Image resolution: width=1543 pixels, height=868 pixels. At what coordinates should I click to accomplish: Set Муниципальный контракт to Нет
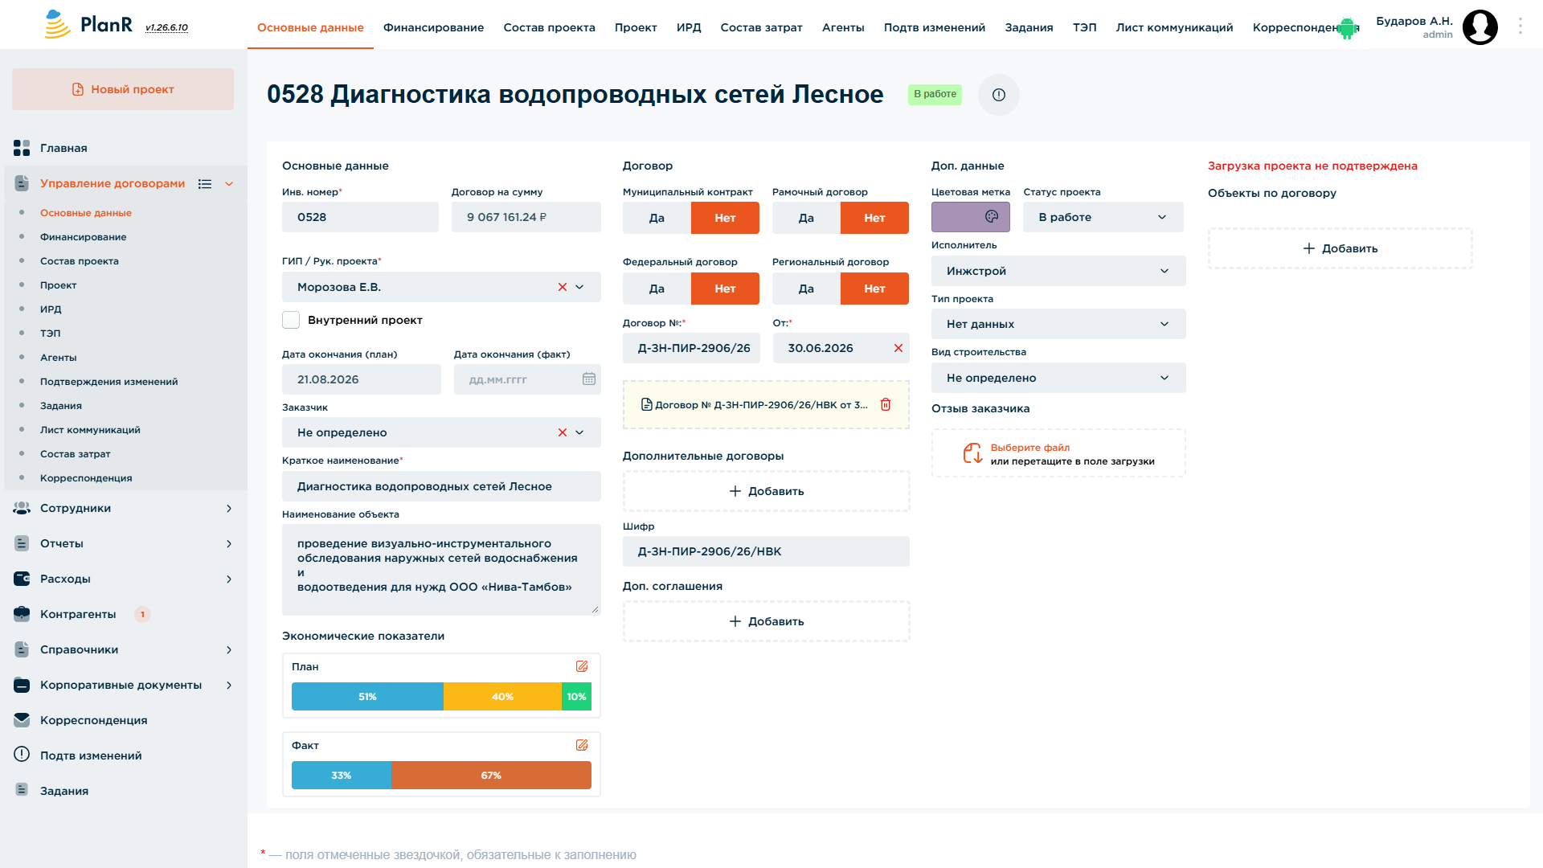(725, 218)
